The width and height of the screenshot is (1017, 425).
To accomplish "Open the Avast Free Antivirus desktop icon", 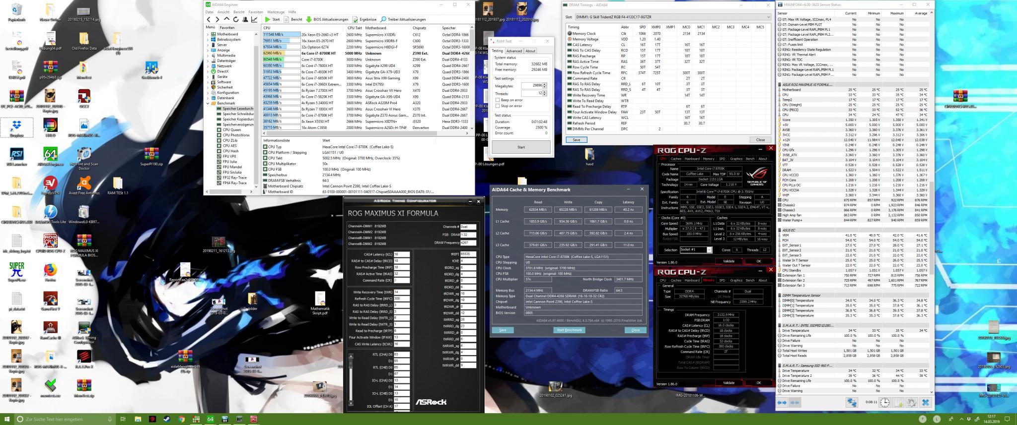I will tap(84, 186).
